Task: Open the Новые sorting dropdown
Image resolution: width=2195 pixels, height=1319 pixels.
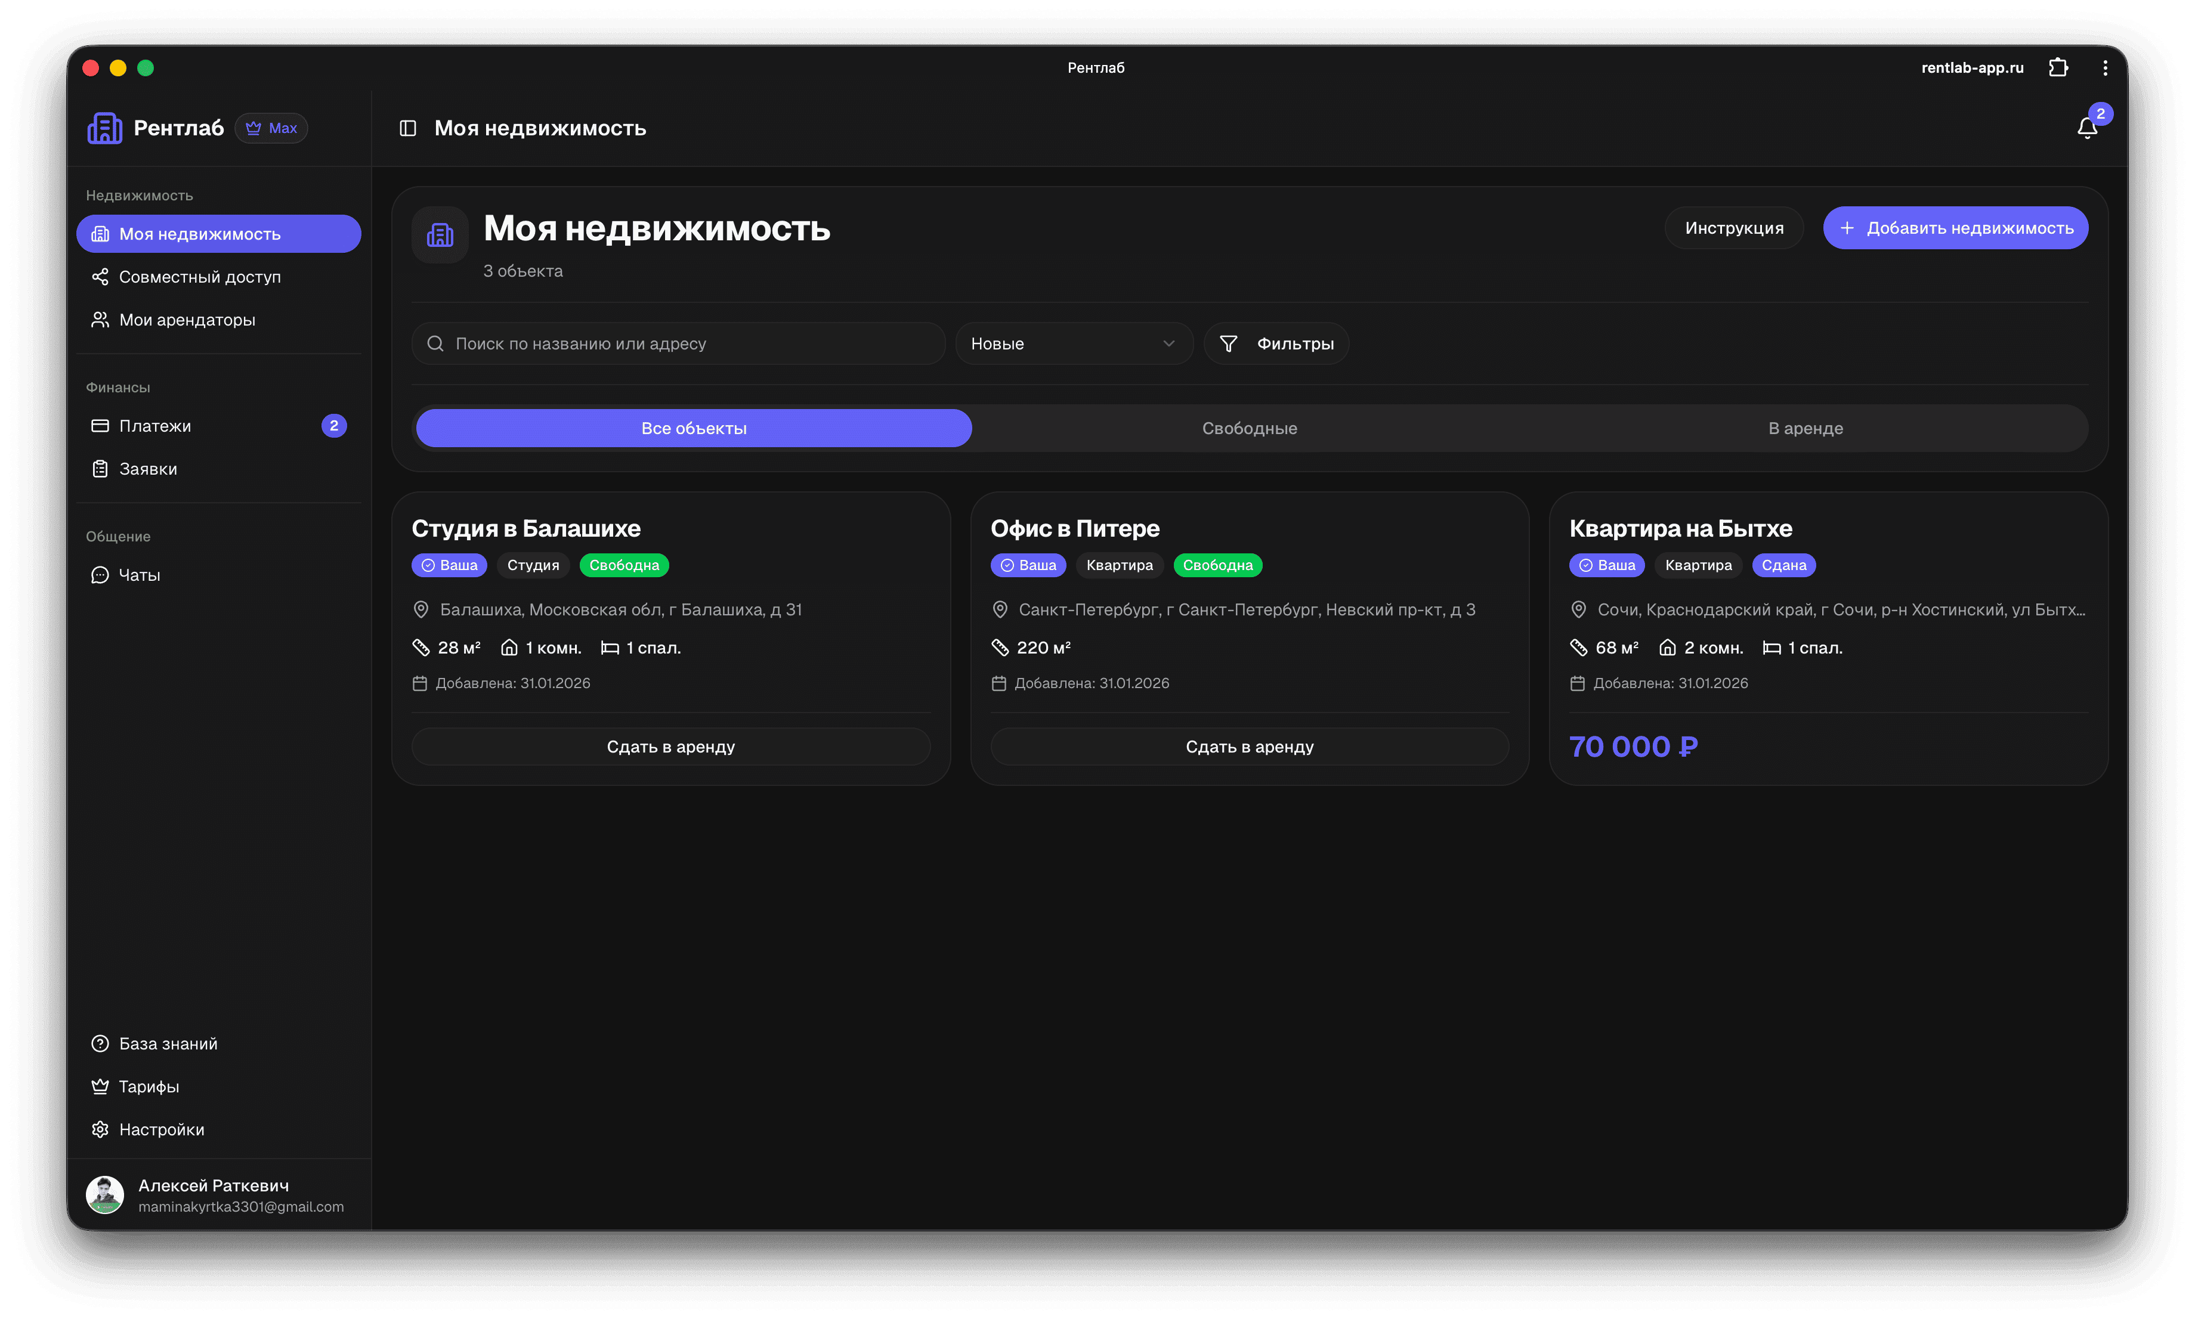Action: (x=1073, y=343)
